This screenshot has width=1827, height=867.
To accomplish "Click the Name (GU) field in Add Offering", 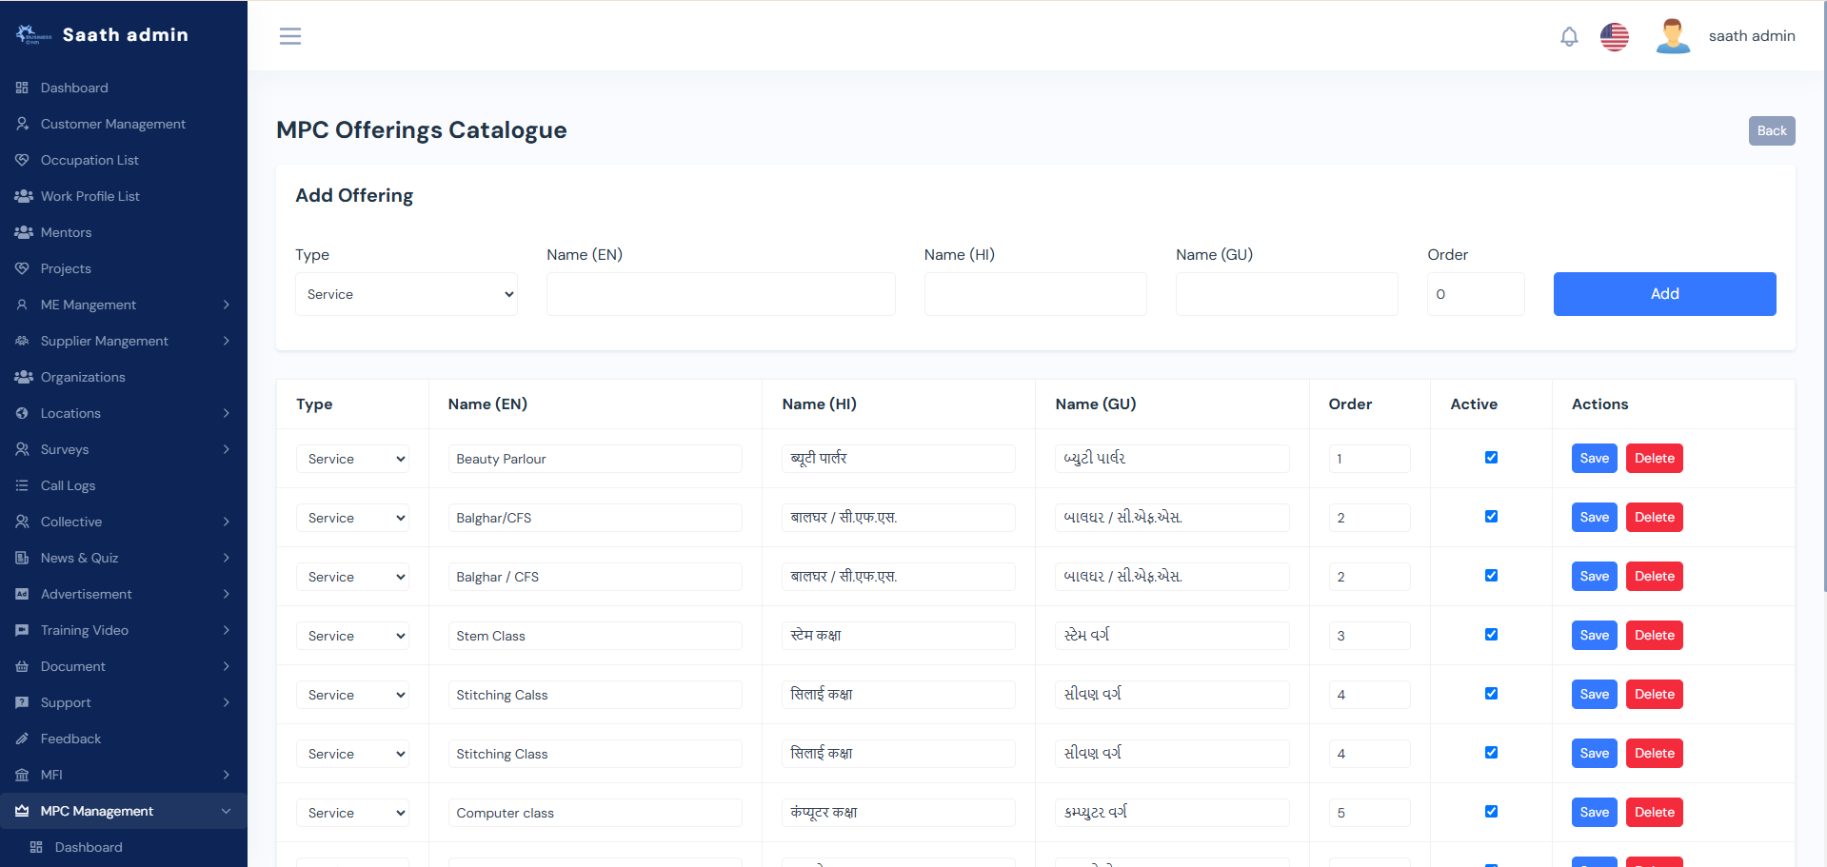I will [1287, 294].
